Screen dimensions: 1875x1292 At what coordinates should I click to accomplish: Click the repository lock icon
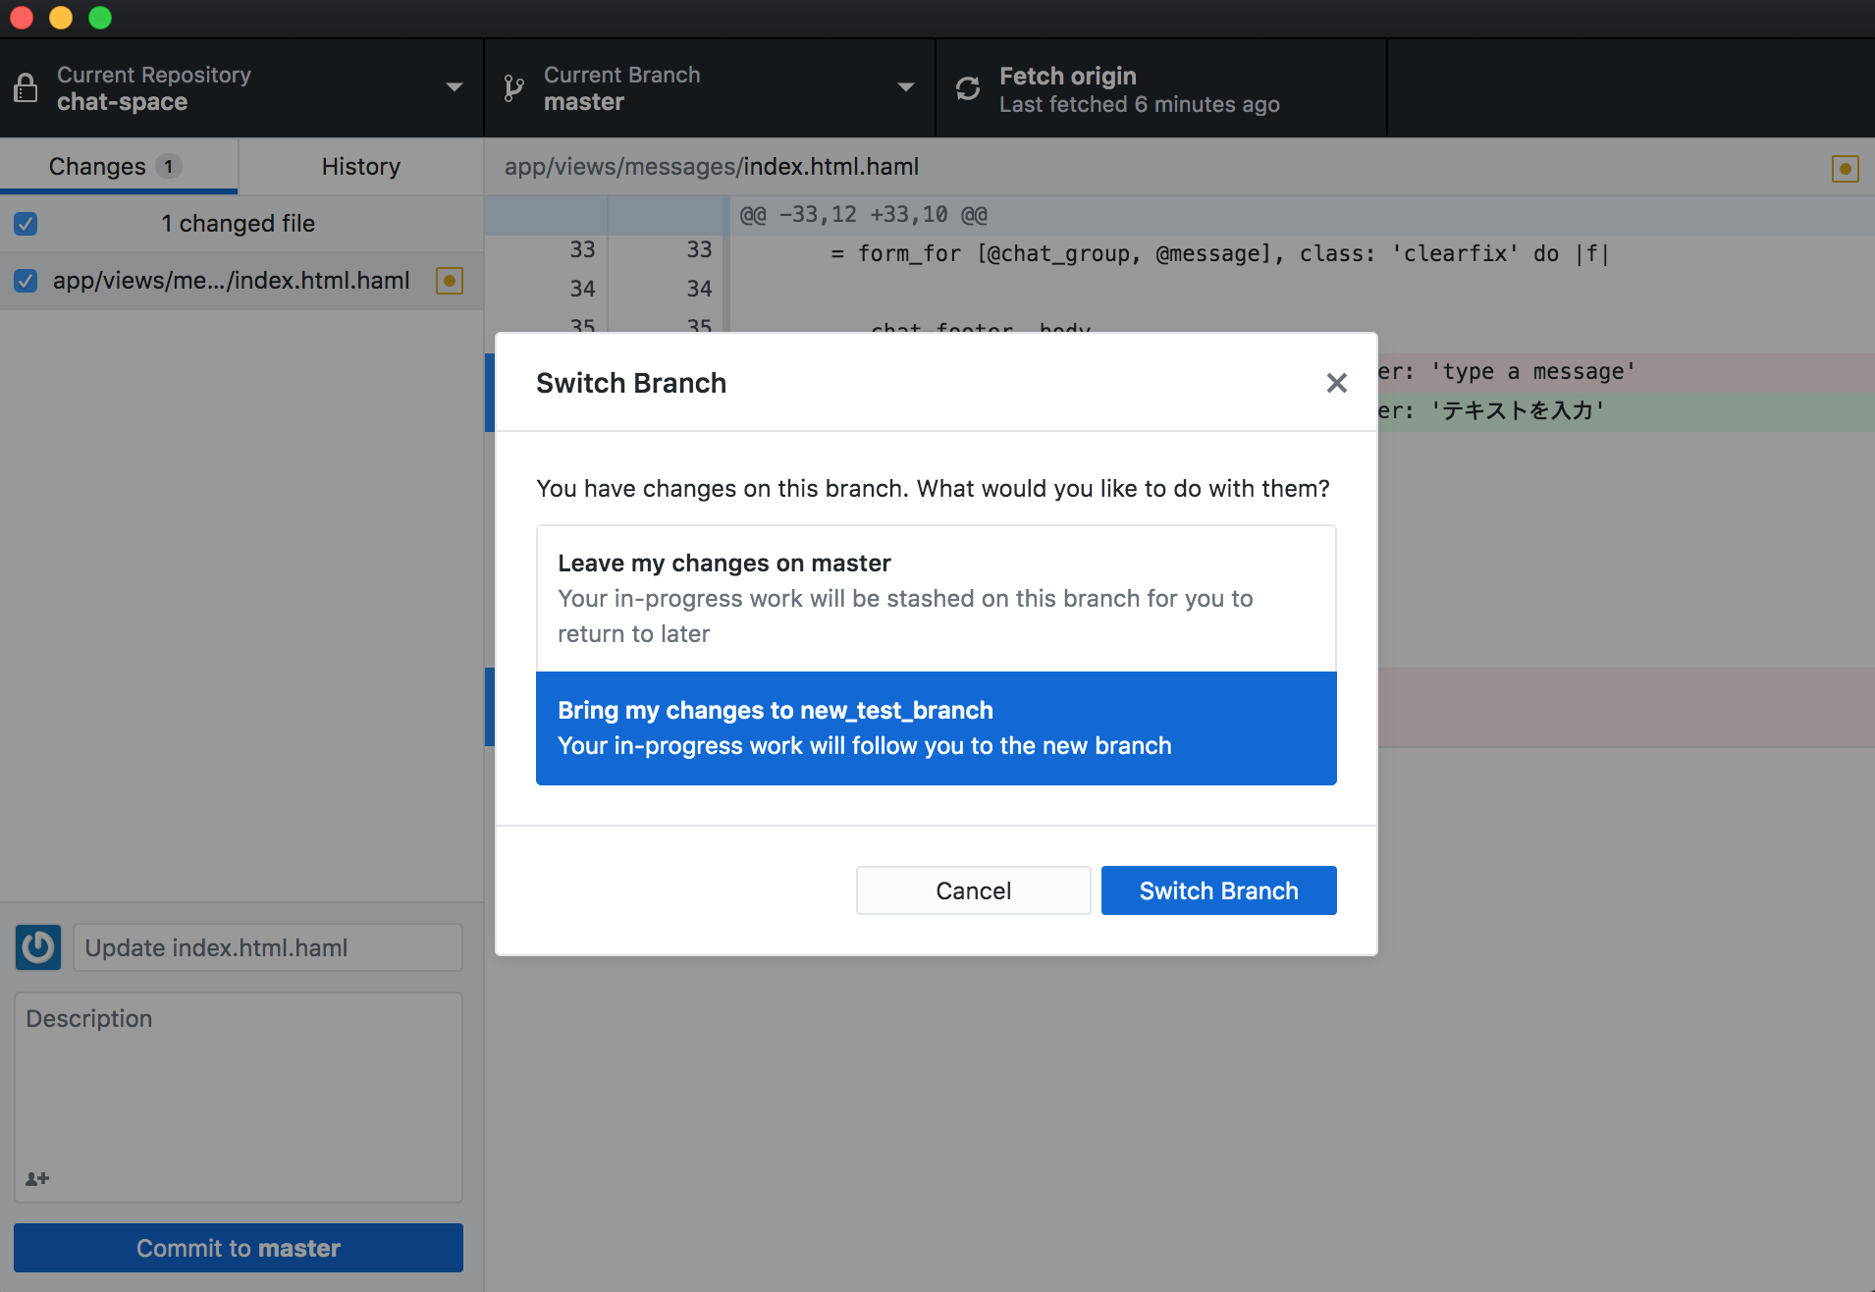click(x=27, y=89)
